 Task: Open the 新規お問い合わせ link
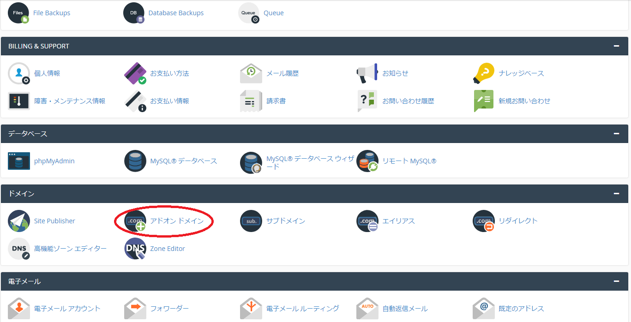[524, 101]
